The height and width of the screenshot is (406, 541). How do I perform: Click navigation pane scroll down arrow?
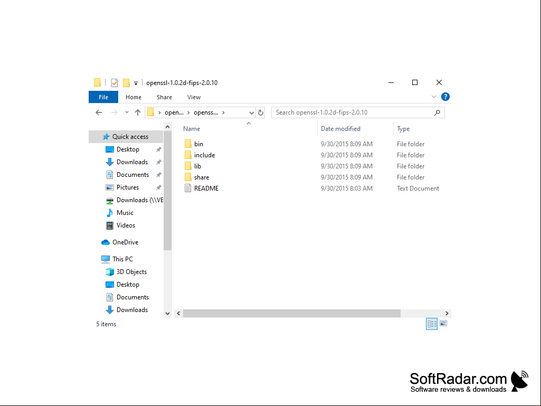pos(167,314)
